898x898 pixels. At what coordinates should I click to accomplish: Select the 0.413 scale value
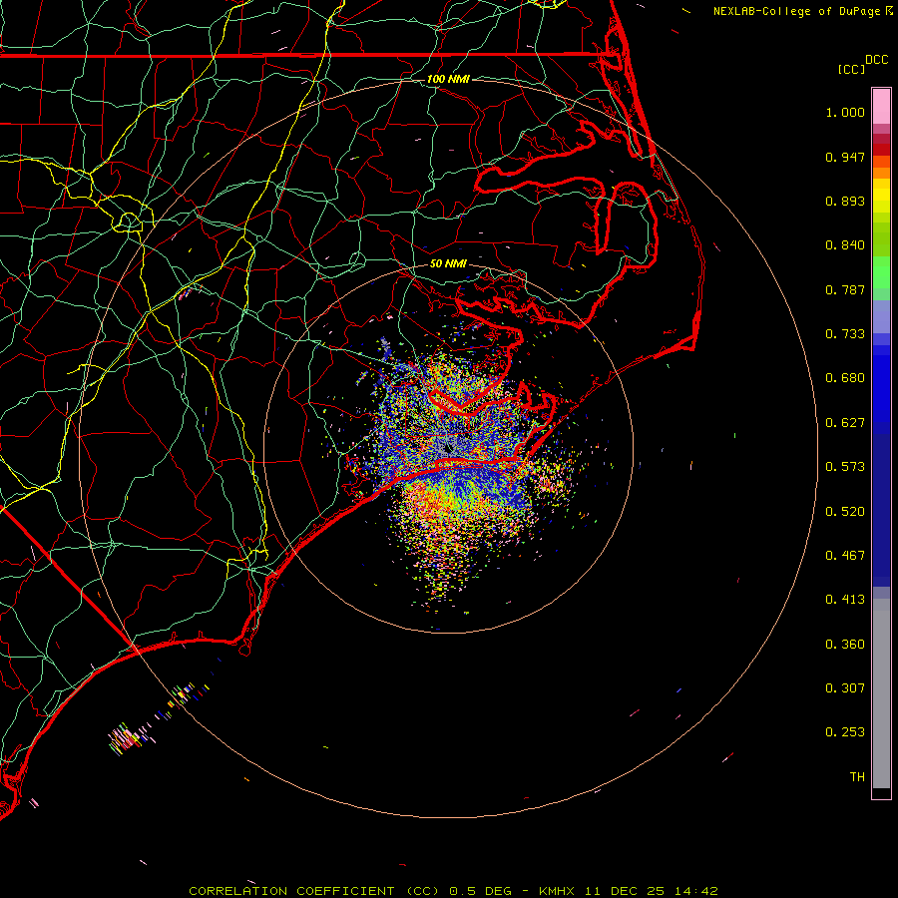point(845,600)
